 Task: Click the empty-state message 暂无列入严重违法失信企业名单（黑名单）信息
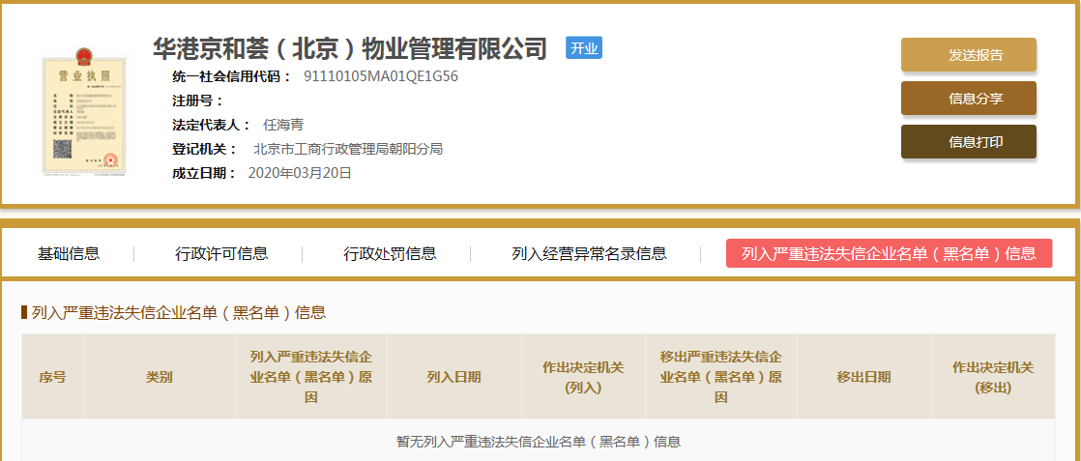539,441
